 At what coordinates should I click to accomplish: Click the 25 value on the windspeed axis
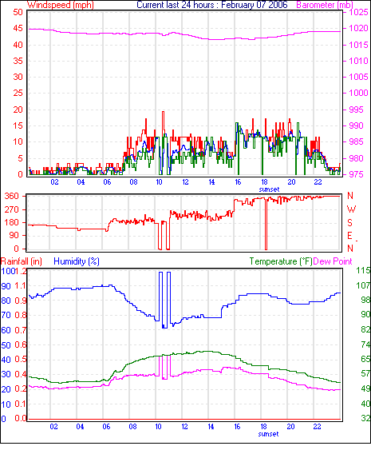[x=18, y=93]
